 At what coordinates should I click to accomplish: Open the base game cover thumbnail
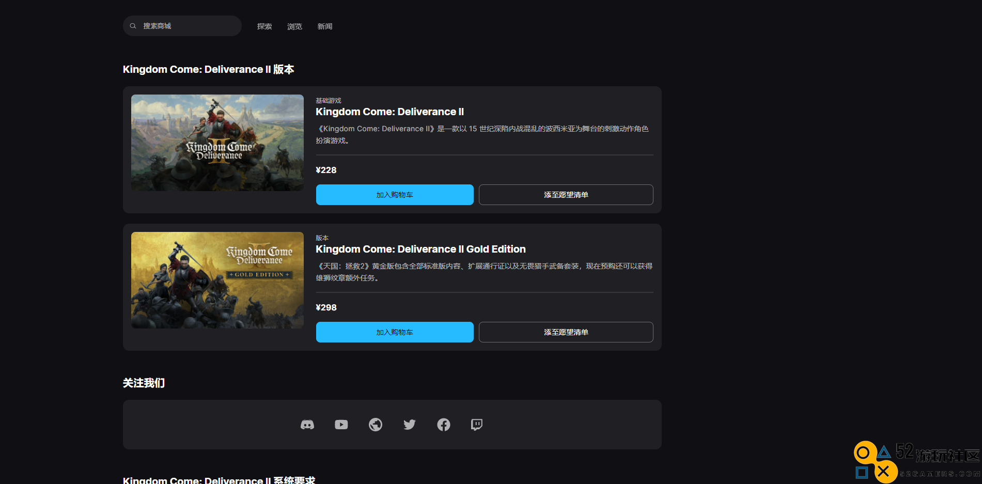click(x=217, y=143)
